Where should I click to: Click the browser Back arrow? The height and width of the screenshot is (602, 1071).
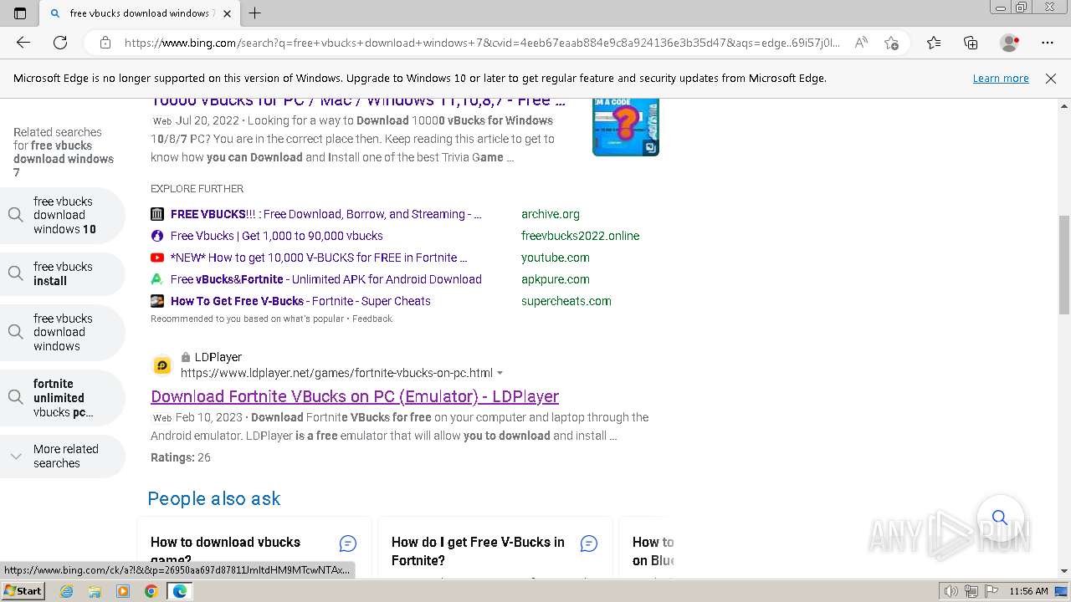(23, 43)
